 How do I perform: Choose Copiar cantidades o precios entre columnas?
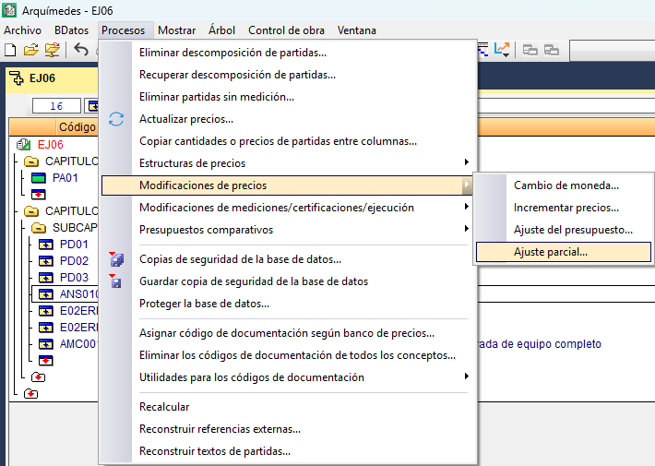[288, 141]
